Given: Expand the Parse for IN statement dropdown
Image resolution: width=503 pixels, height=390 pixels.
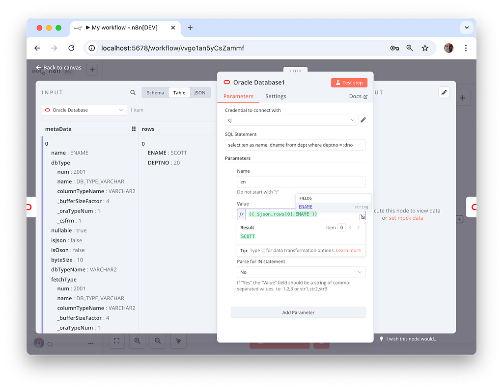Looking at the screenshot, I should click(x=301, y=272).
